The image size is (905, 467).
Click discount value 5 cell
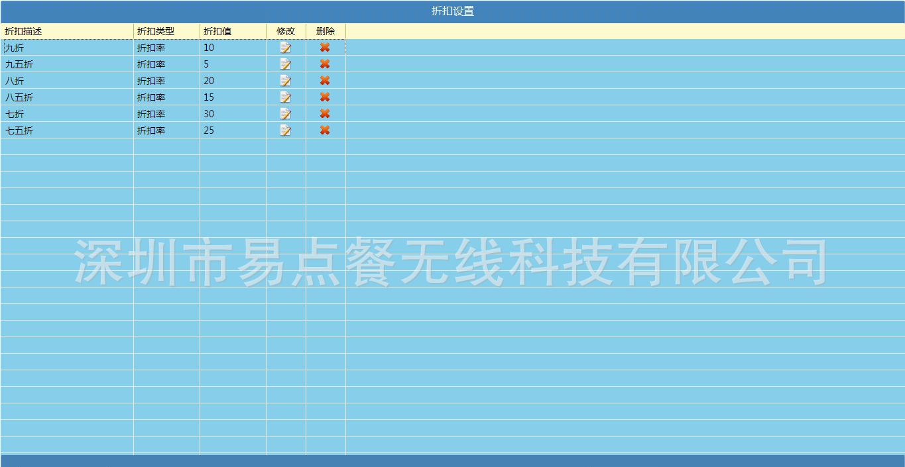pos(233,64)
